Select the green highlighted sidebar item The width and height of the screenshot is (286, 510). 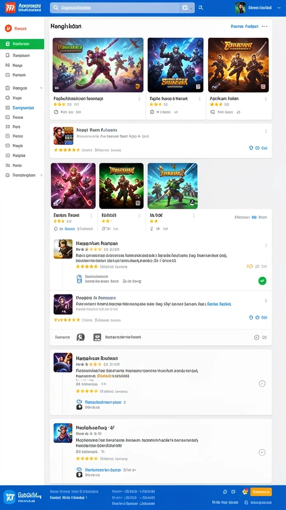[22, 44]
